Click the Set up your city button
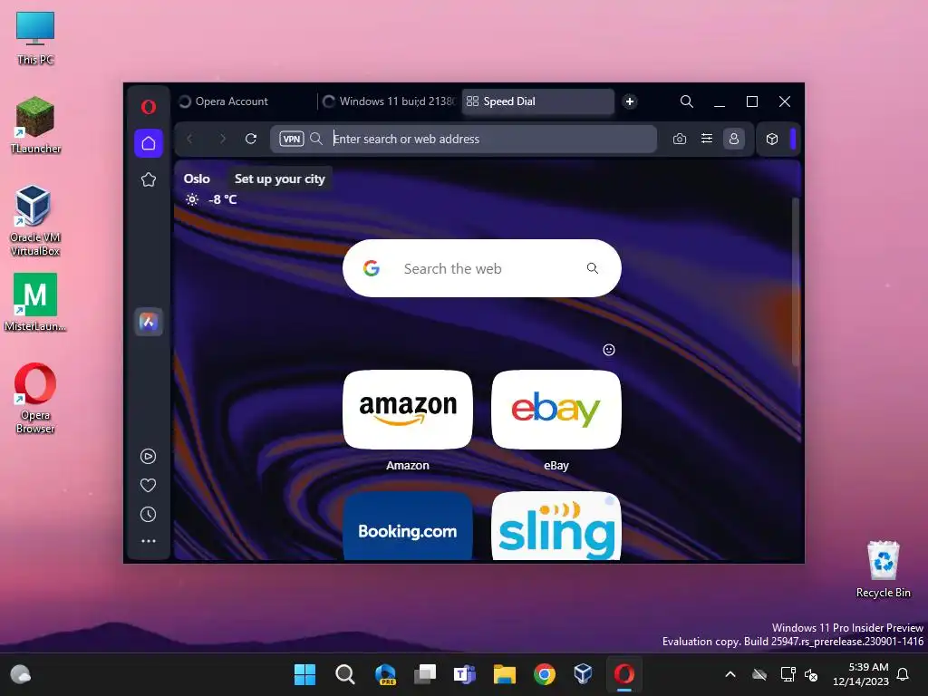 tap(279, 179)
